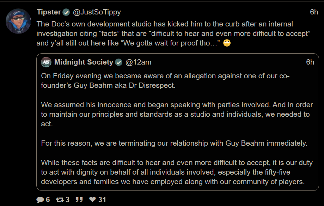Click the 6h timestamp on Tipster's tweet

[x=314, y=12]
